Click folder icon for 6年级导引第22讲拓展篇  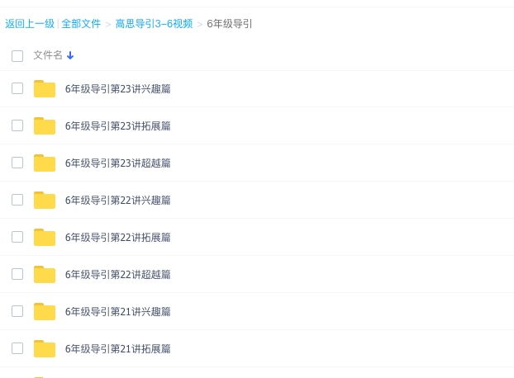[x=45, y=237]
